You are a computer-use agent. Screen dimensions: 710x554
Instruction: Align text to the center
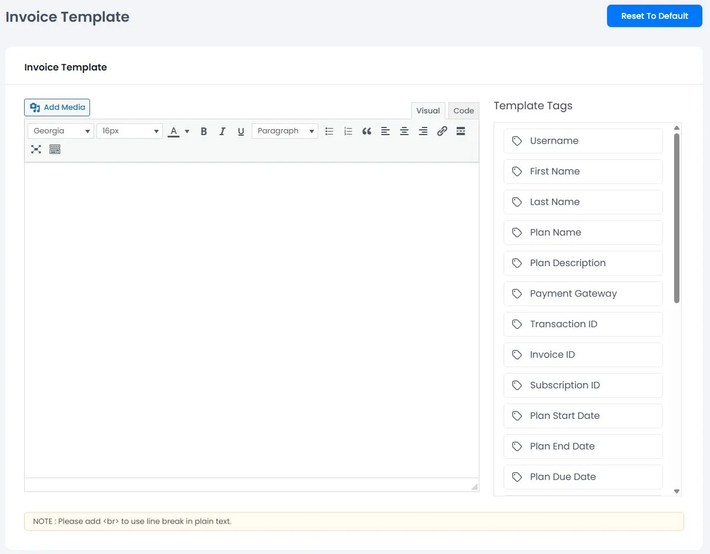point(404,130)
